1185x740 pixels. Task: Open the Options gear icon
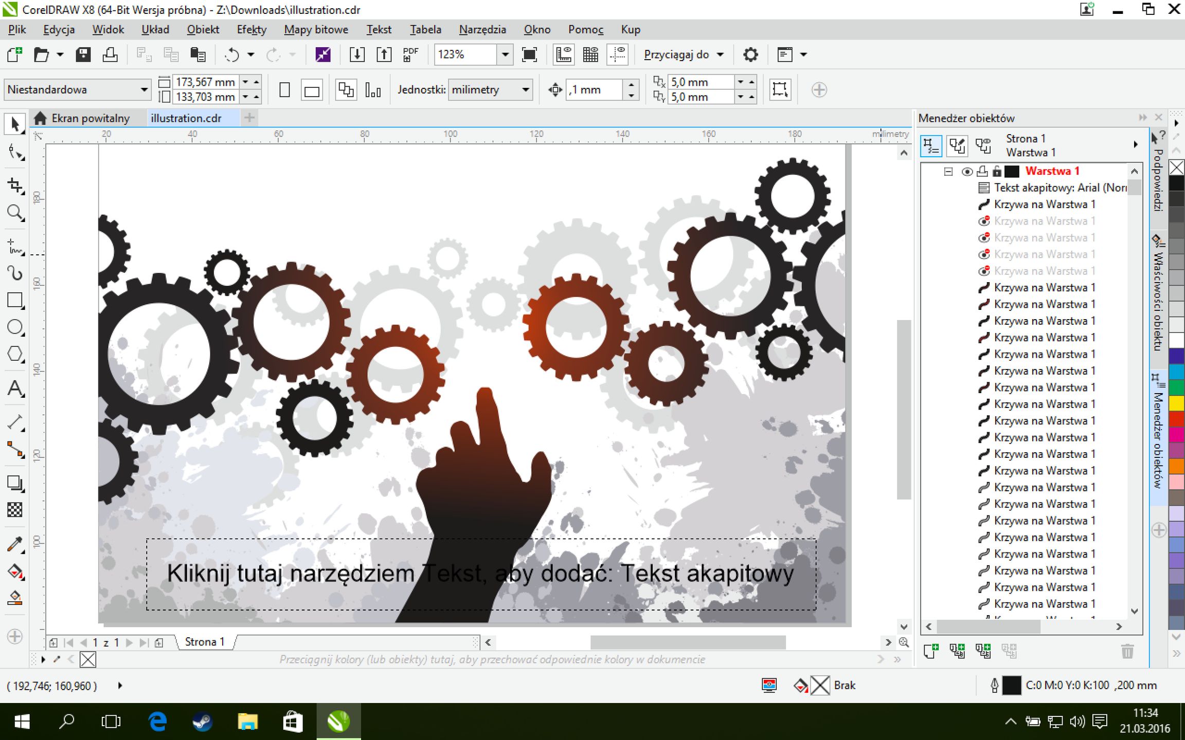coord(750,54)
